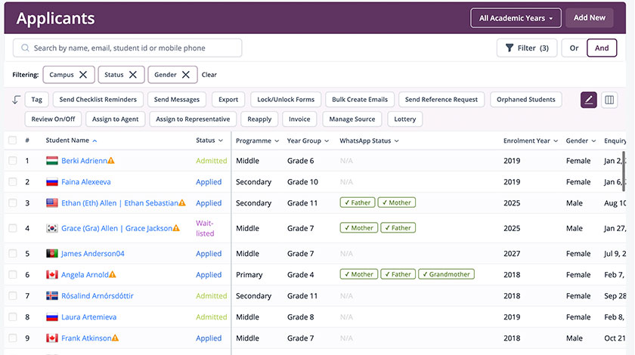
Task: Click Send Messages button
Action: coord(177,100)
